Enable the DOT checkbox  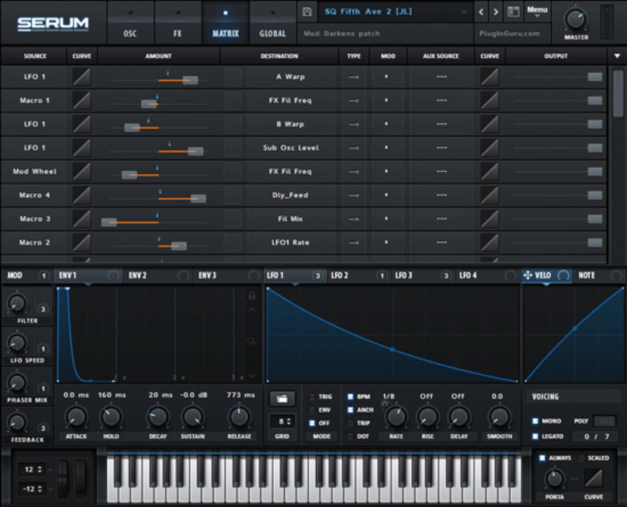(x=350, y=436)
